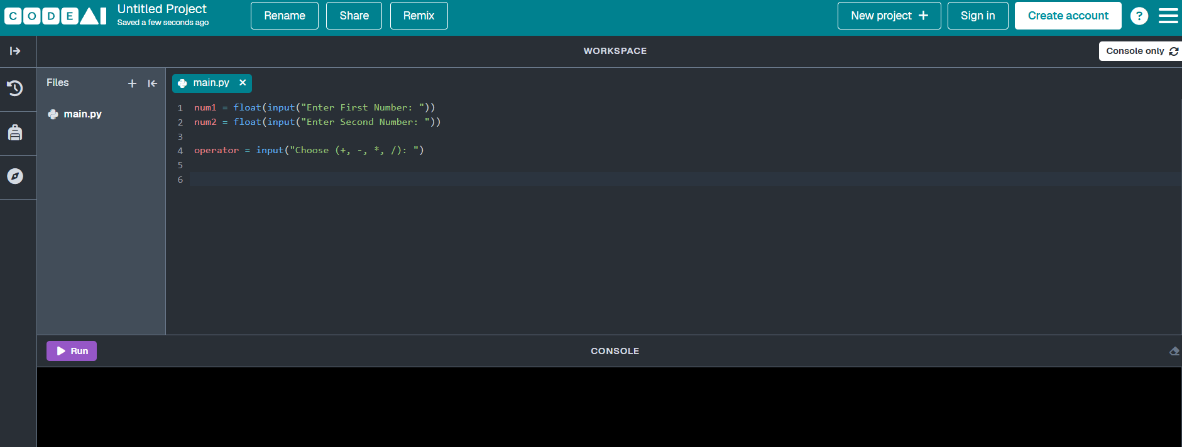This screenshot has width=1182, height=447.
Task: Click the Create account button
Action: [1068, 16]
